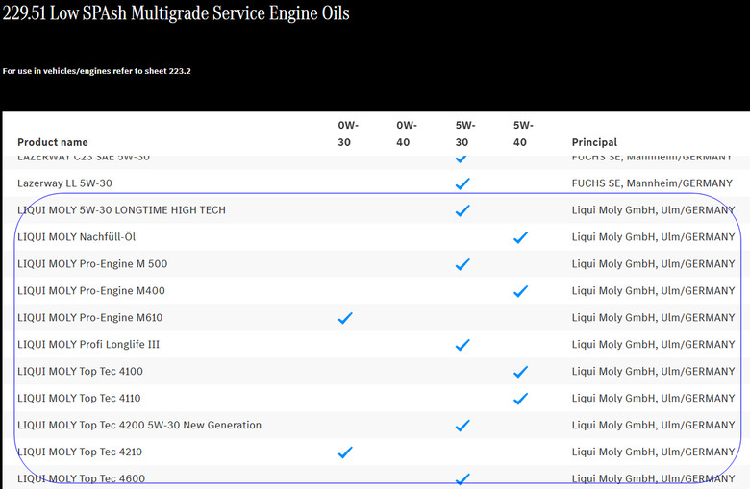This screenshot has height=489, width=750.
Task: Click the Principal cell in the Top Tec 4200 row
Action: pos(654,425)
